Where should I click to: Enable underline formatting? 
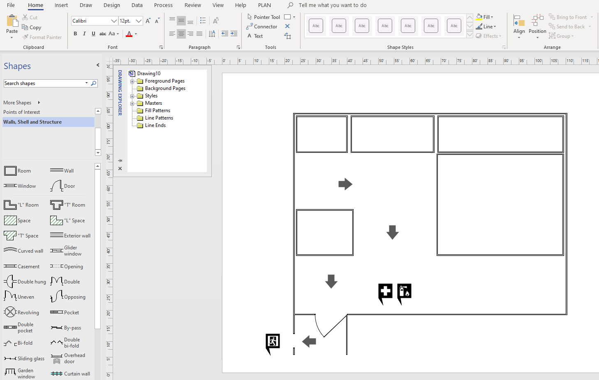click(93, 33)
